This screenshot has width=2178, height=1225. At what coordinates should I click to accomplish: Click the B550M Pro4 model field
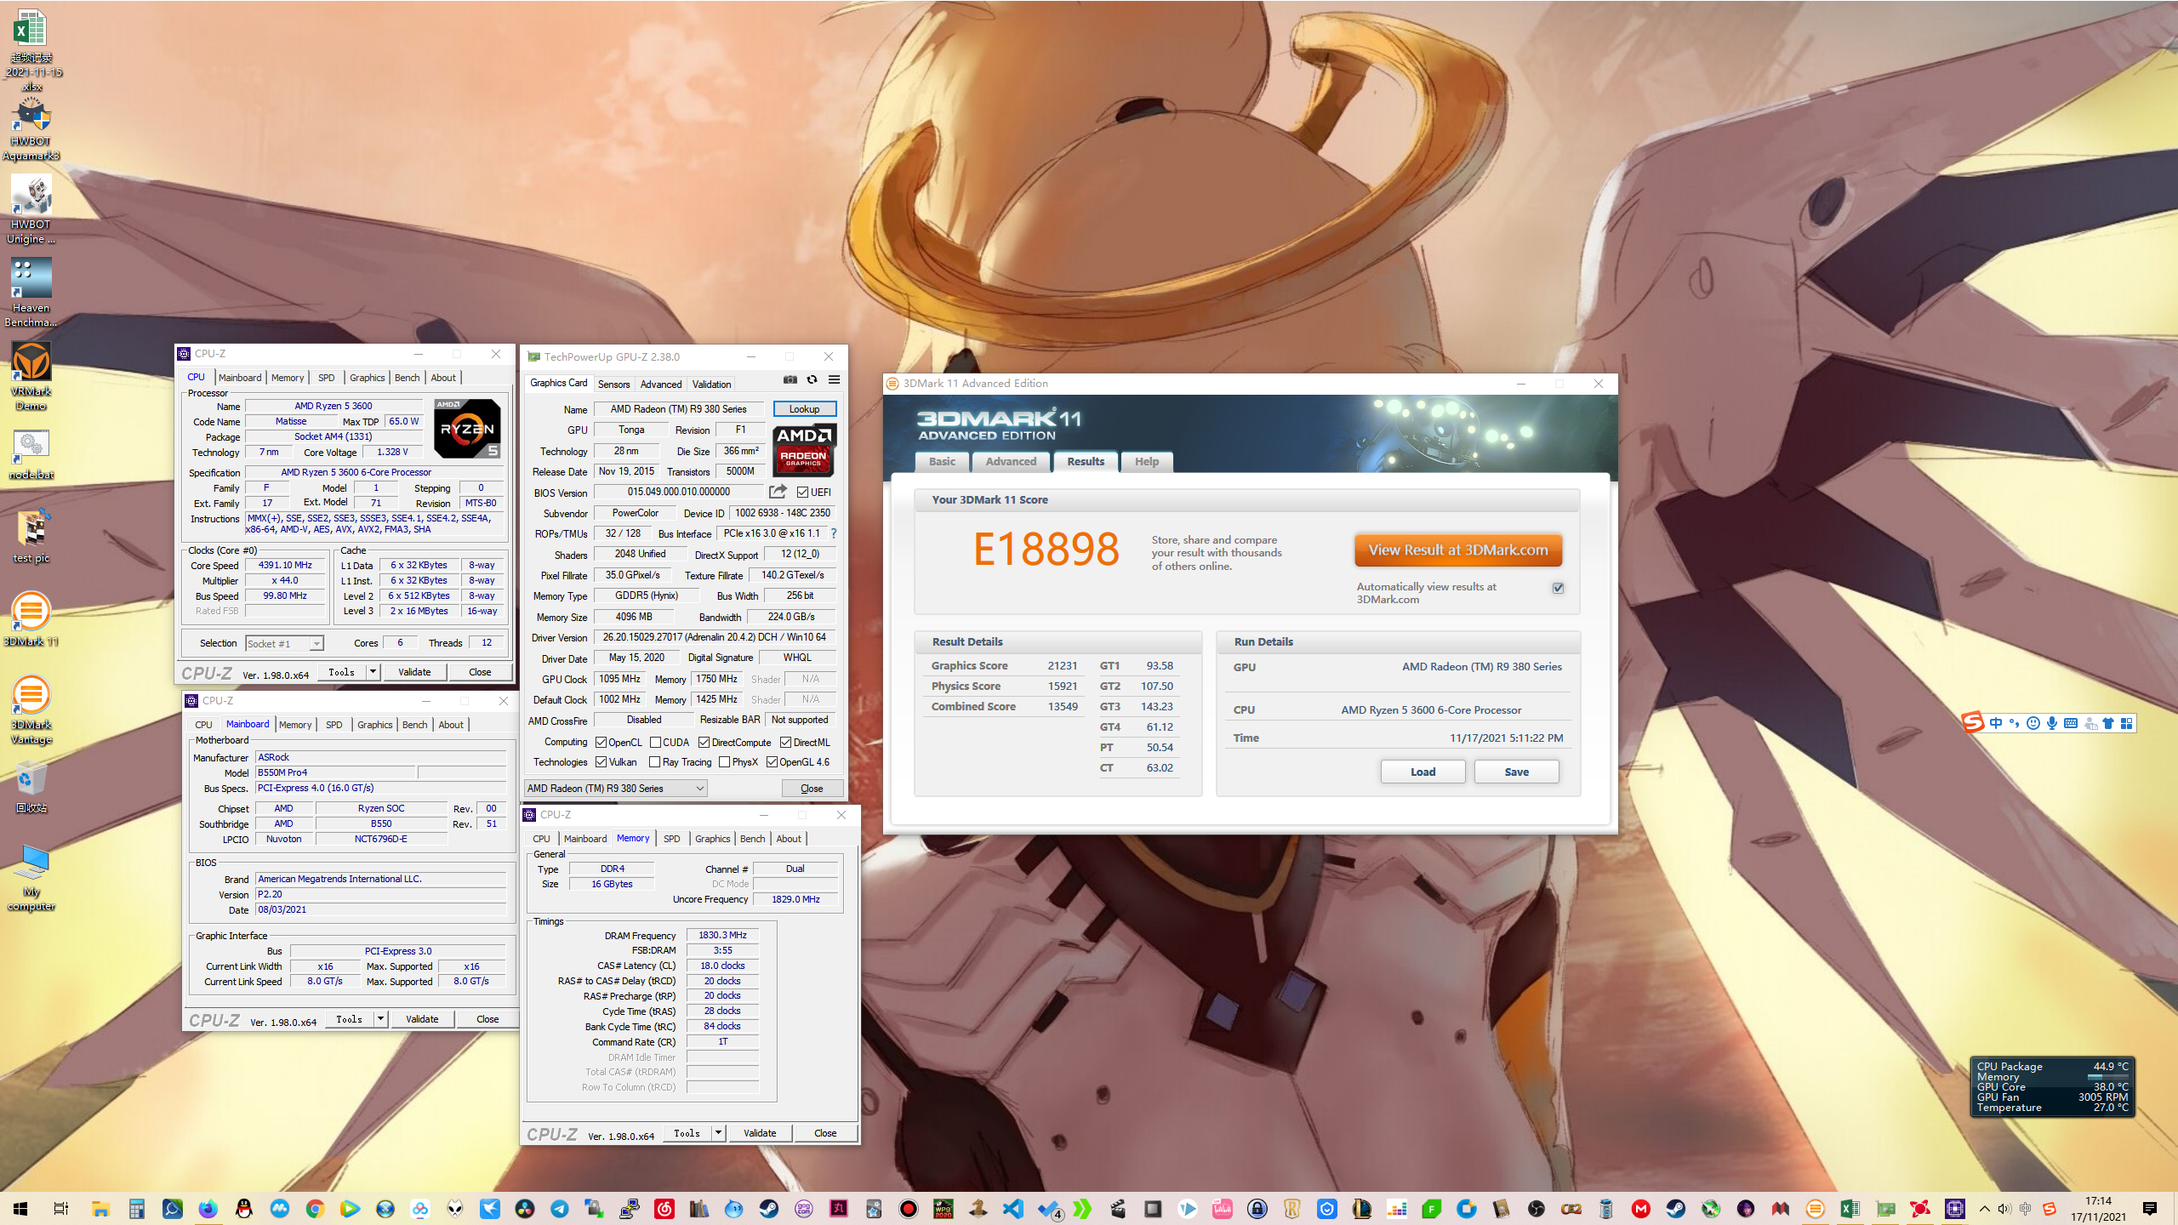(335, 772)
